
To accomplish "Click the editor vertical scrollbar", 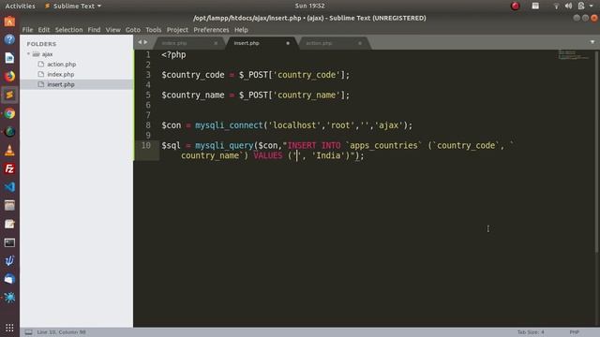I will coord(596,151).
